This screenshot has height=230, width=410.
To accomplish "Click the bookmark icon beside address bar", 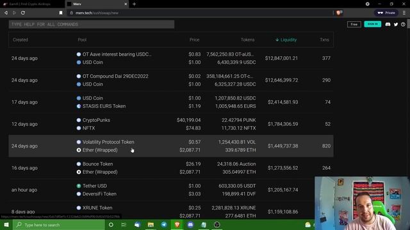I will pyautogui.click(x=61, y=13).
